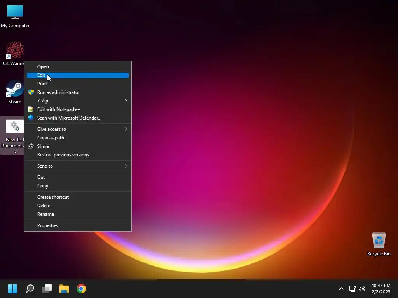Open the Windows Start button
This screenshot has height=298, width=398.
(x=12, y=289)
